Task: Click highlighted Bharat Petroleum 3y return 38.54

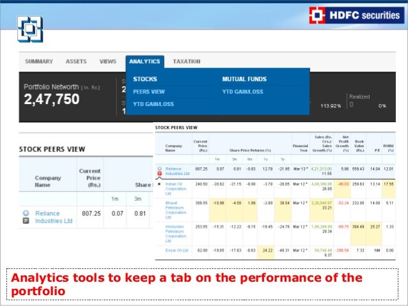Action: [x=285, y=203]
